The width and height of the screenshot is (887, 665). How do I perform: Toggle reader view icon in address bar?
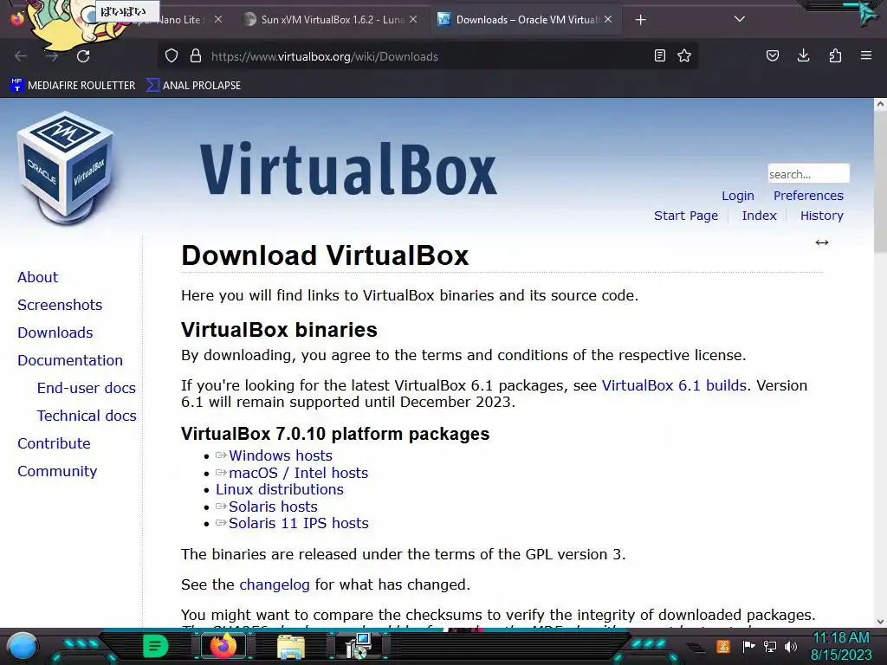[x=659, y=55]
